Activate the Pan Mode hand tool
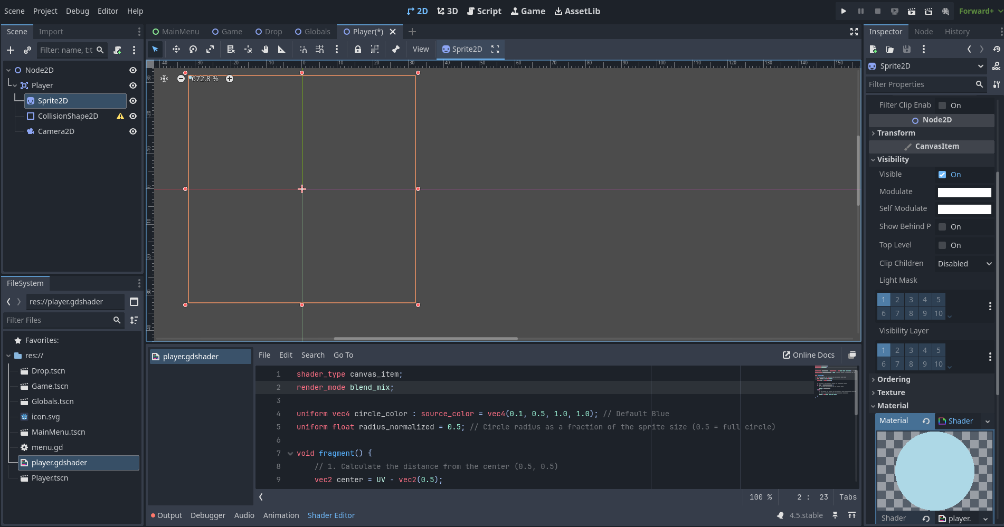This screenshot has width=1004, height=527. pyautogui.click(x=265, y=49)
